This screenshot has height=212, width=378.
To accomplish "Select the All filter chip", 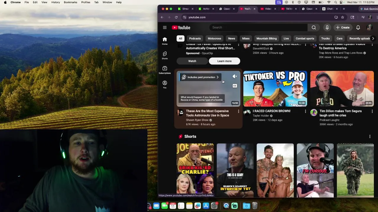I will (x=180, y=39).
